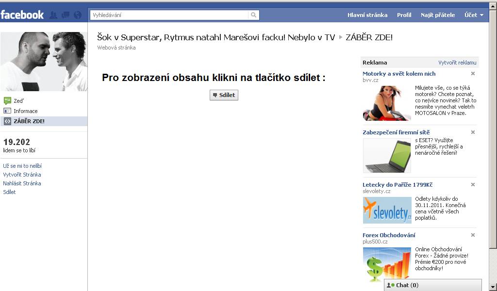
Task: Click the Chat person status icon
Action: [x=391, y=285]
